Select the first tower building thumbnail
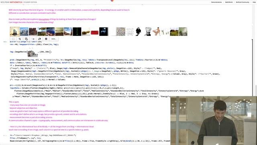Viewport: 257px width, 145px height. point(14,31)
